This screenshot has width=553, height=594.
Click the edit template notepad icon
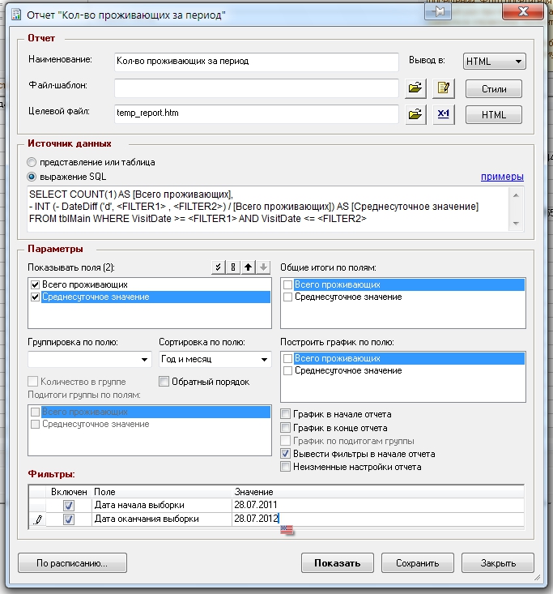(442, 88)
